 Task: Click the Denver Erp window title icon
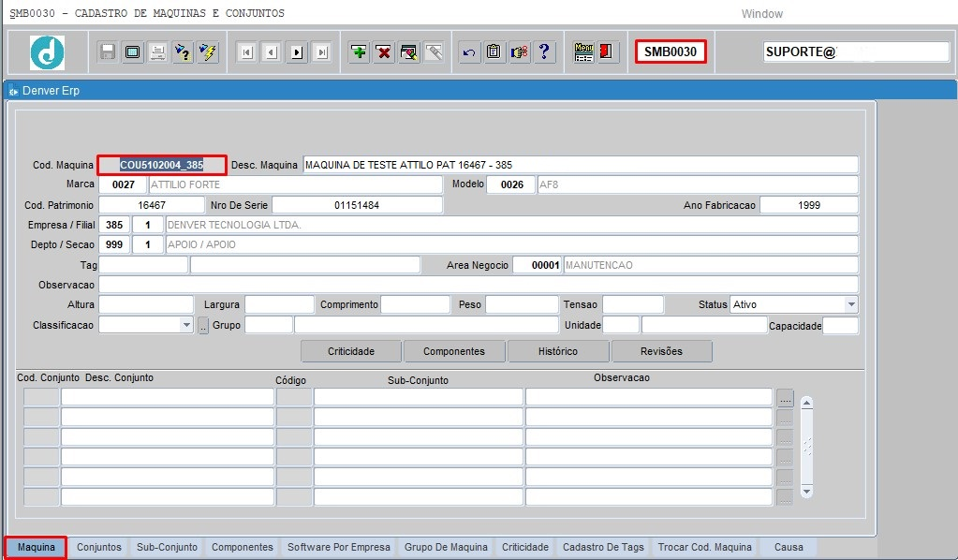coord(13,91)
